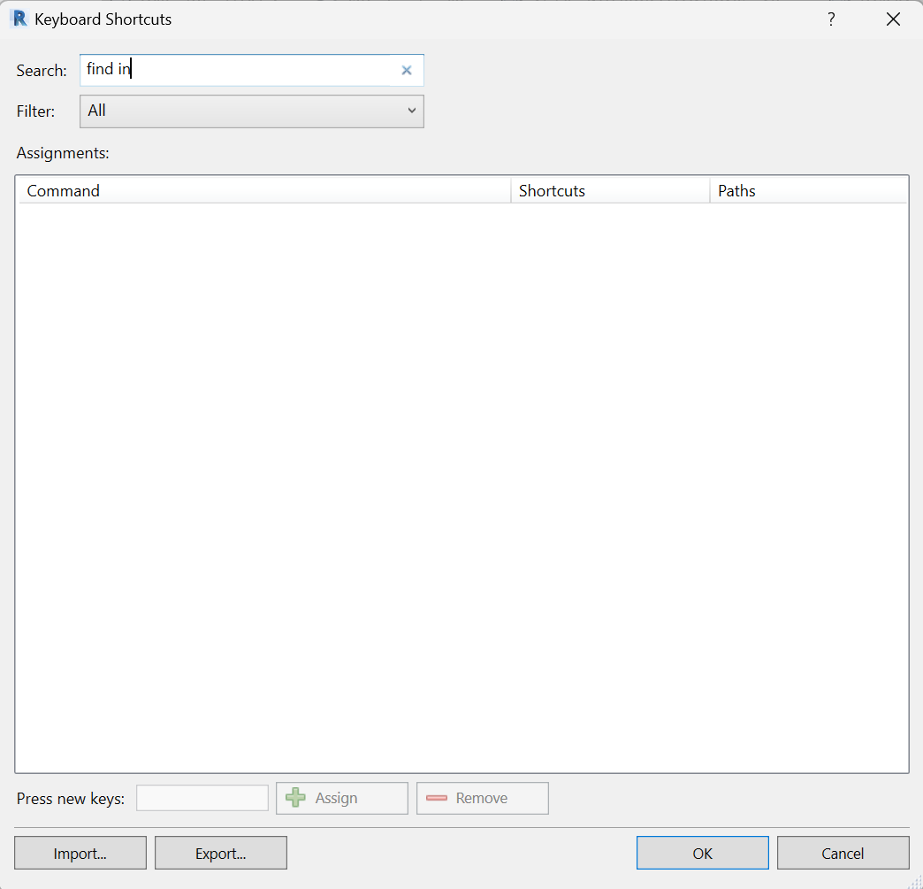
Task: Click the red minus Remove icon
Action: 438,798
